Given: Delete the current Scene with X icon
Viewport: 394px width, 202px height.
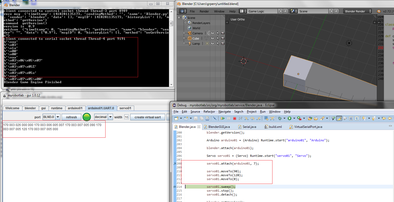Looking at the screenshot, I should coord(336,11).
